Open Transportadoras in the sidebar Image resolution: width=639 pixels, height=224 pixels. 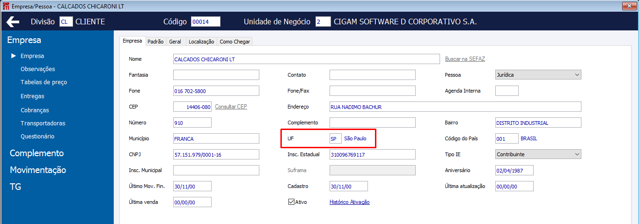click(43, 123)
